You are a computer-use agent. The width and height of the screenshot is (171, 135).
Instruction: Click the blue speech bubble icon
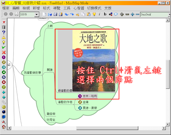(116, 14)
